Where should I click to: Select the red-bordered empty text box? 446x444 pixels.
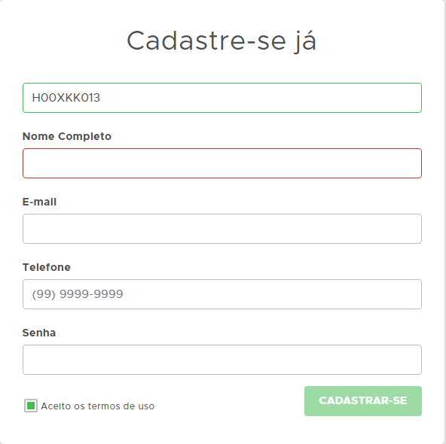(x=221, y=163)
